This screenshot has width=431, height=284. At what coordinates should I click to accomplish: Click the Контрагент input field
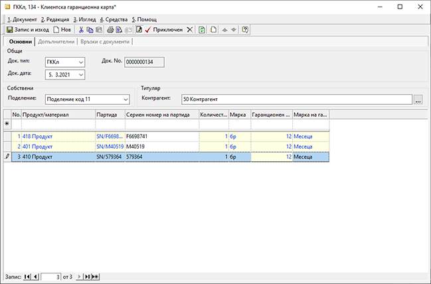(297, 100)
